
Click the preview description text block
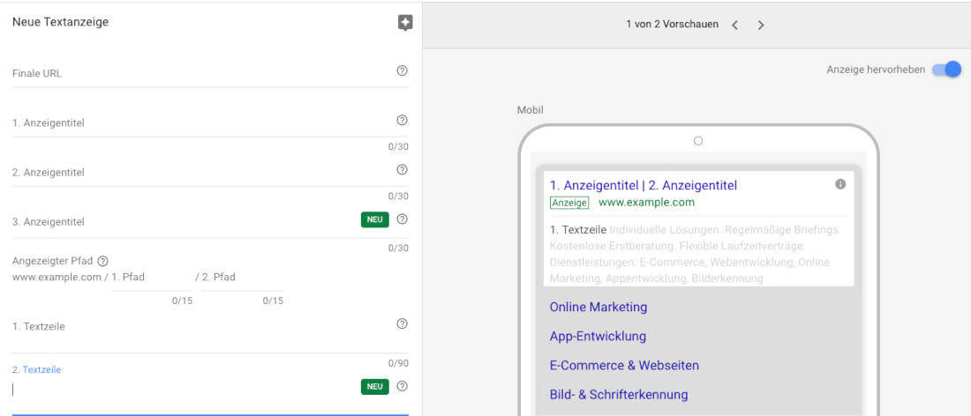coord(696,254)
